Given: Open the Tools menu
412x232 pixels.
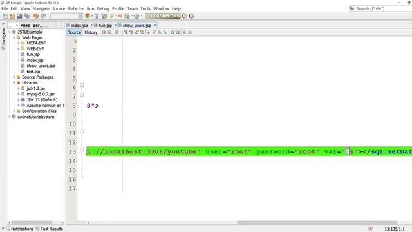Looking at the screenshot, I should click(x=145, y=8).
